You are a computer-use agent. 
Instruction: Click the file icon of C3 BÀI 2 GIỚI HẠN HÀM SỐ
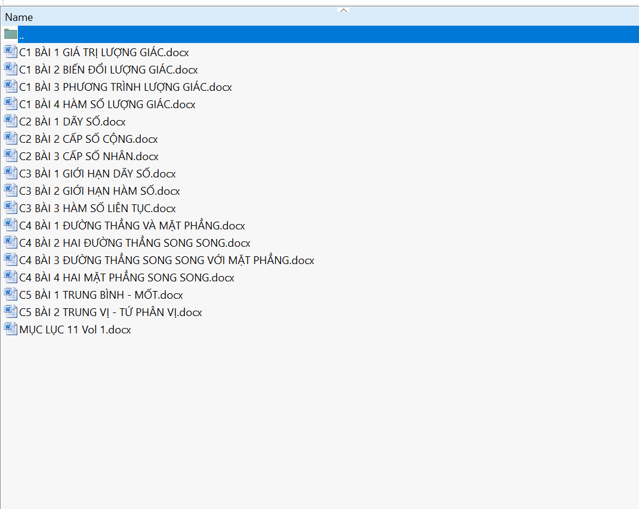coord(11,191)
